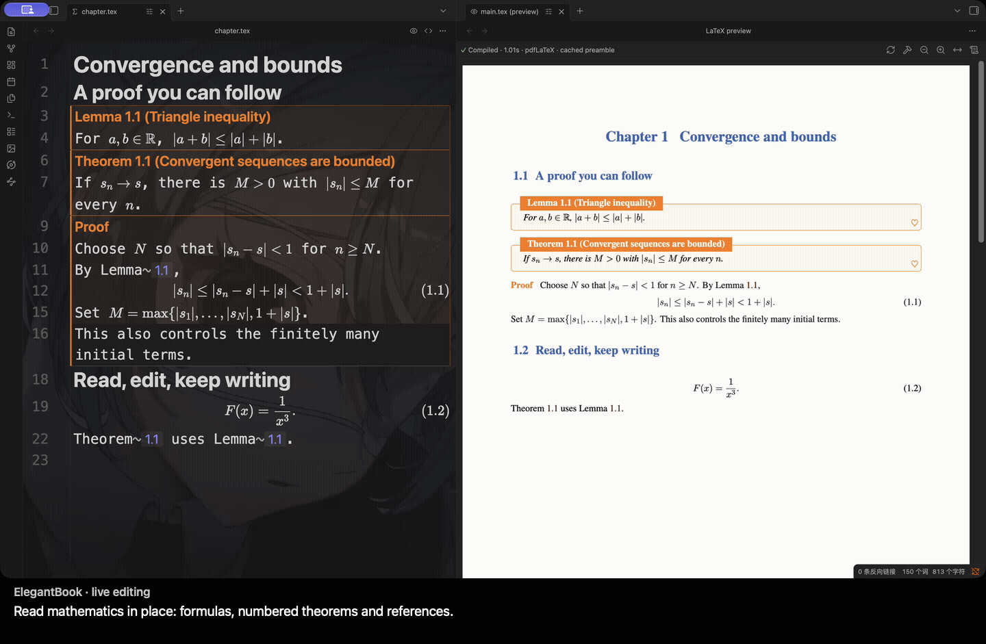Switch to the main.tex (preview) tab
The width and height of the screenshot is (986, 644).
[x=509, y=12]
